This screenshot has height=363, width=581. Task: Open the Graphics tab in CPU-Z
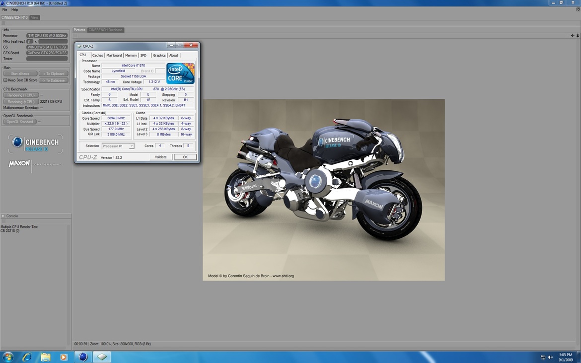coord(159,55)
